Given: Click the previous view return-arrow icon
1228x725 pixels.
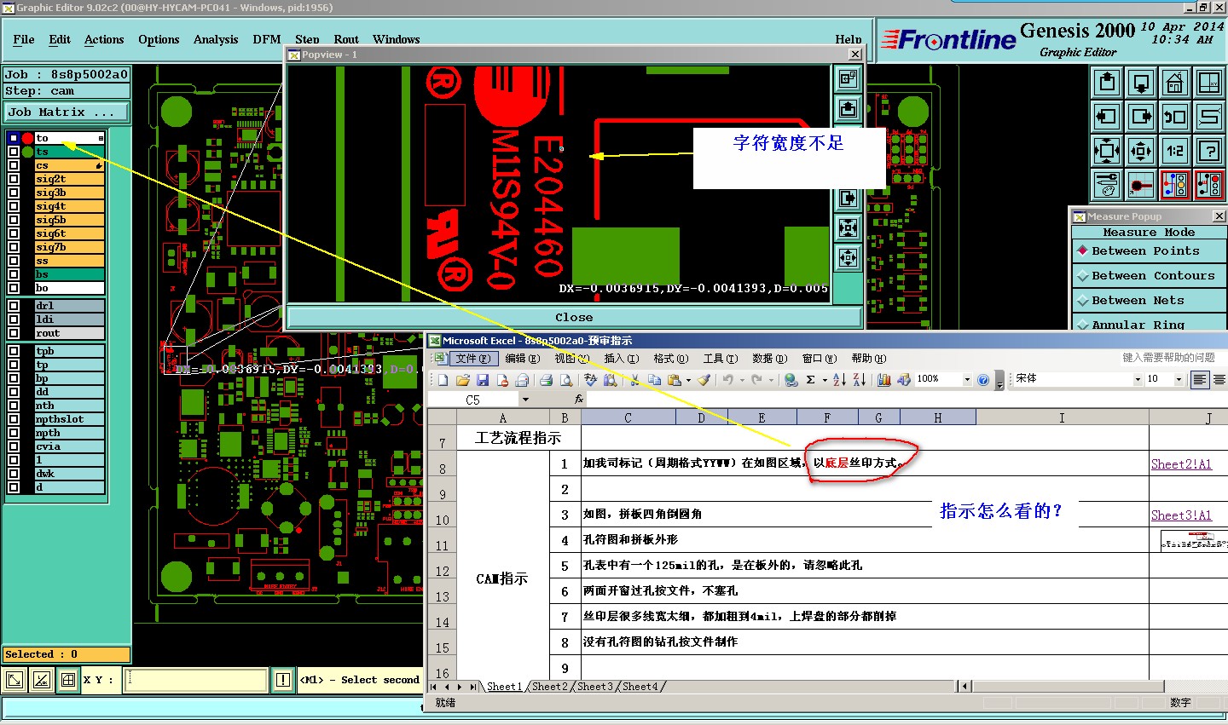Looking at the screenshot, I should tap(1175, 117).
